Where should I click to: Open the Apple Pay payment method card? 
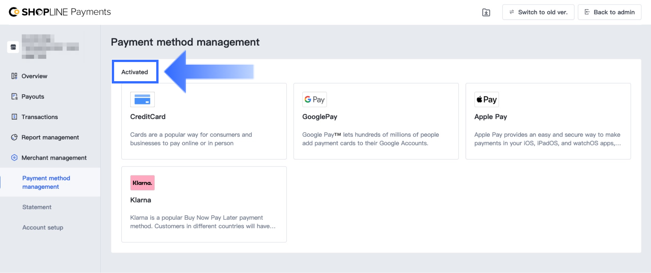coord(548,121)
